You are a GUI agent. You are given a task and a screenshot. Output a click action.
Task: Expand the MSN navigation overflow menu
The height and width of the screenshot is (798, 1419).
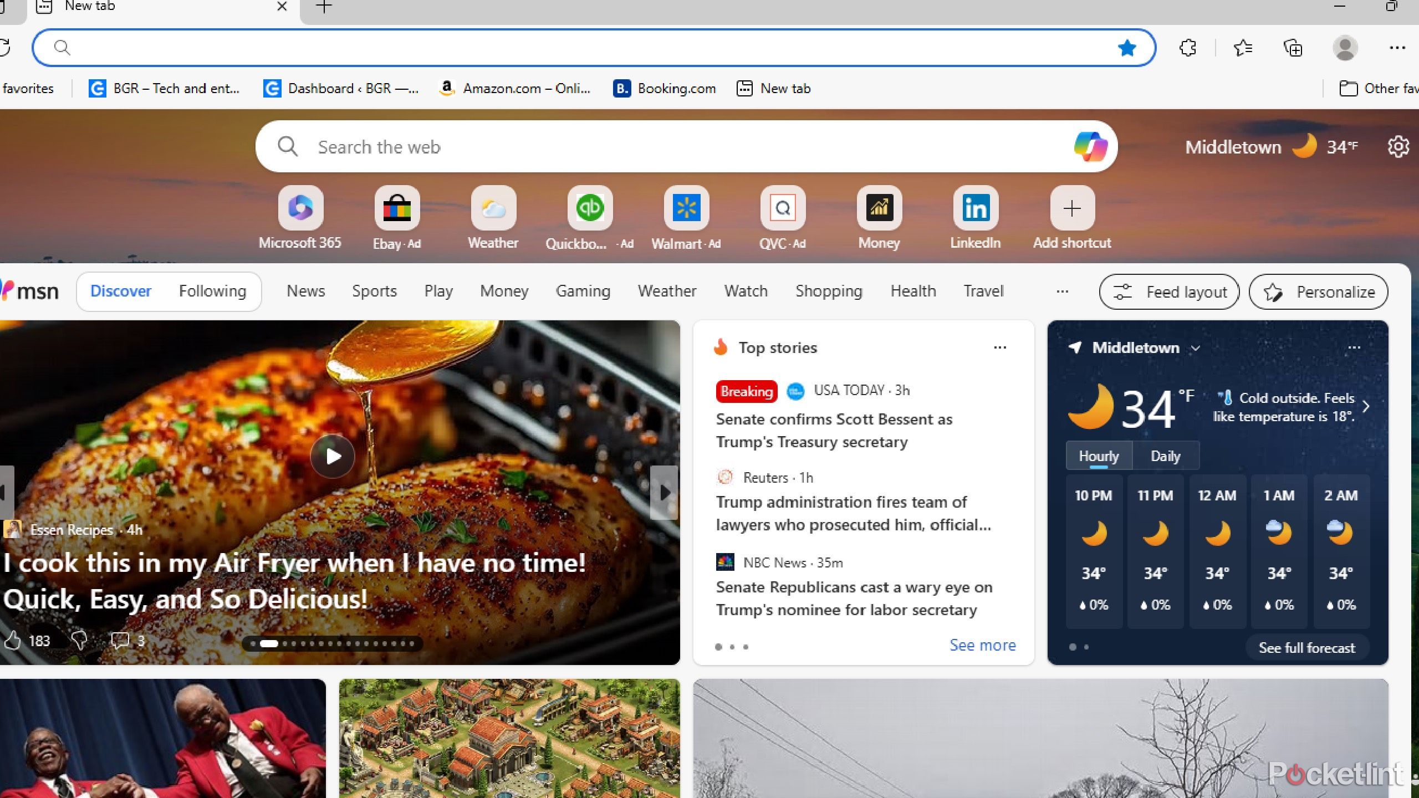coord(1062,291)
